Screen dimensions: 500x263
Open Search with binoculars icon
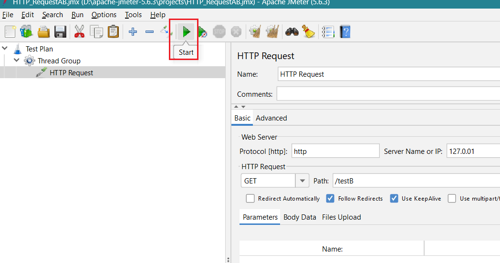pyautogui.click(x=292, y=32)
